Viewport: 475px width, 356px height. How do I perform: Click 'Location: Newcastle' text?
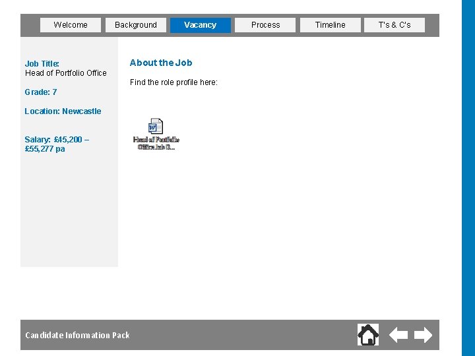63,111
